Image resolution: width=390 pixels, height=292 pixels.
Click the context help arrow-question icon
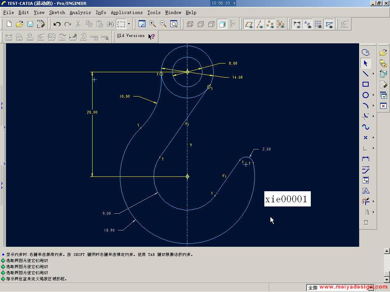[x=152, y=37]
